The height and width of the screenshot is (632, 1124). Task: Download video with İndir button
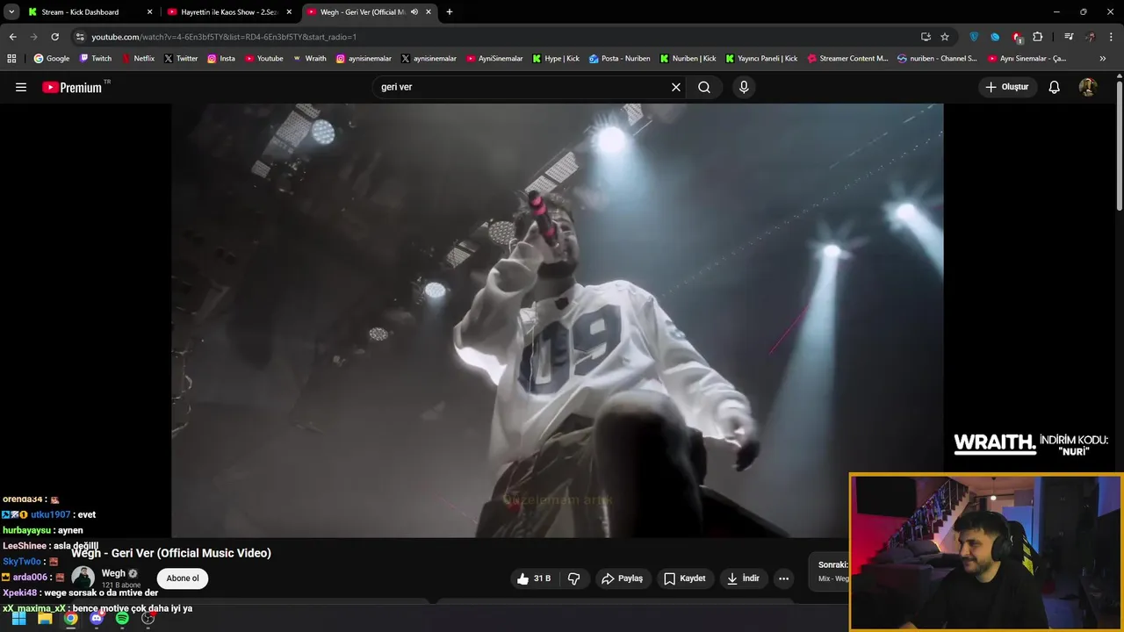click(x=743, y=578)
